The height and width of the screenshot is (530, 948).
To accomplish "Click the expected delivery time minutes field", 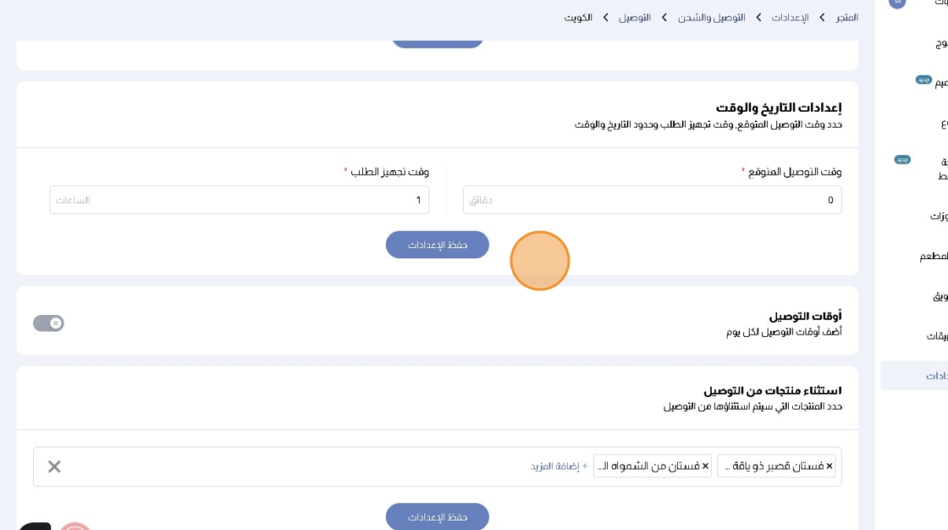I will [x=652, y=200].
